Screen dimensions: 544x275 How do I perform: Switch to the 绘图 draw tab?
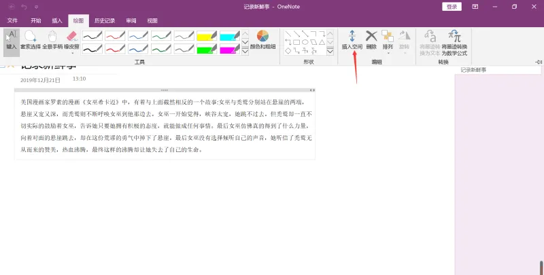click(x=78, y=21)
